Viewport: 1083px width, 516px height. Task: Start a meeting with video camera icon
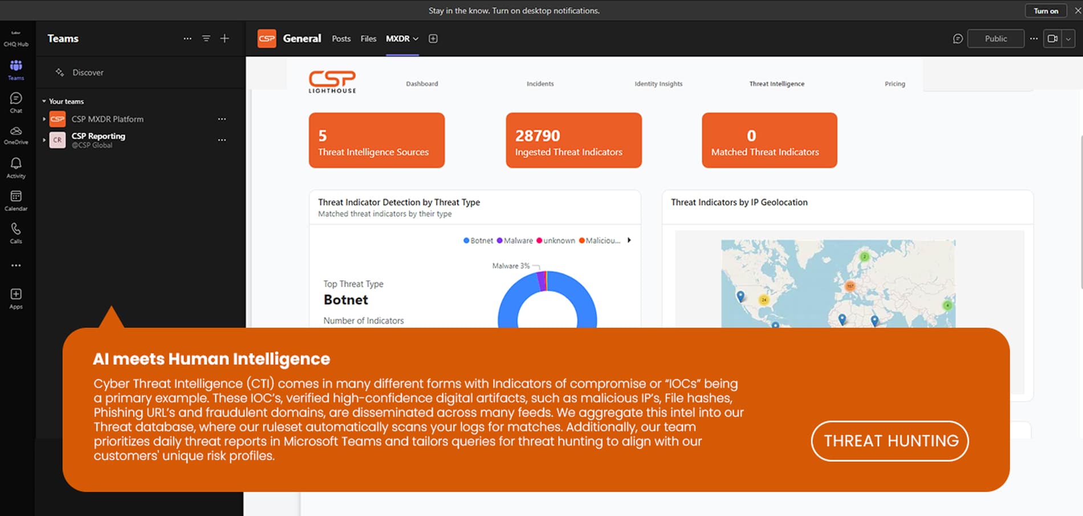click(1052, 39)
